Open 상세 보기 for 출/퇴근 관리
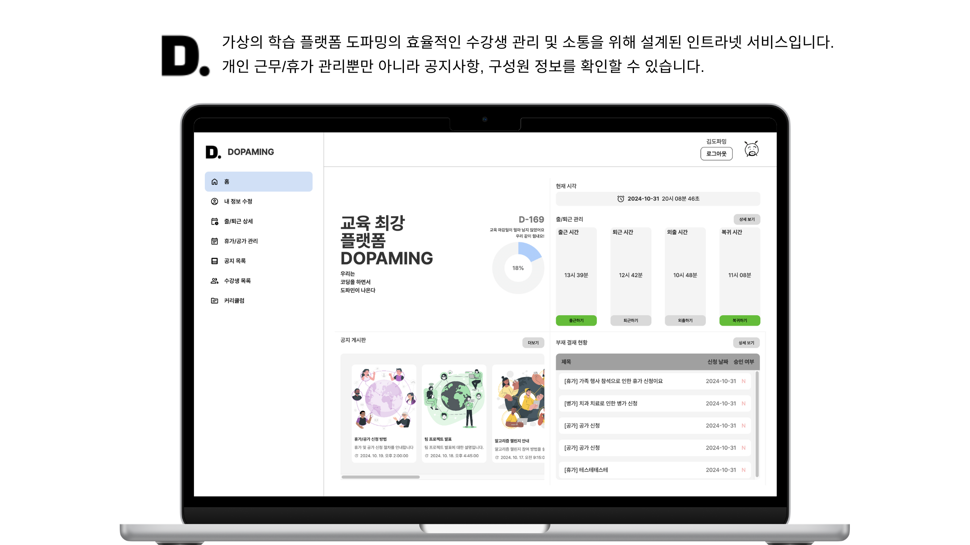This screenshot has height=545, width=970. click(x=746, y=219)
